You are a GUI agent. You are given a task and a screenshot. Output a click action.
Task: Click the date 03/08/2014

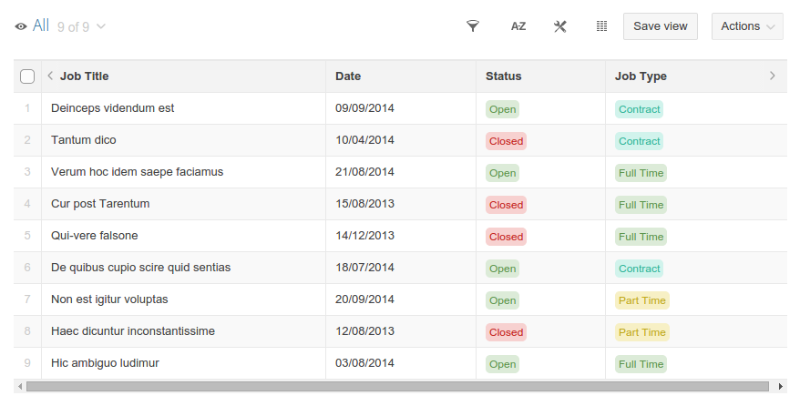click(364, 362)
